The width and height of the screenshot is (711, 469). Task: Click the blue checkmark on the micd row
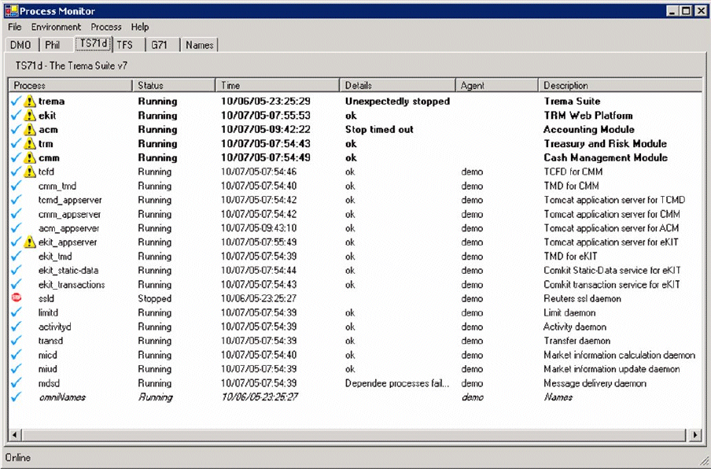tap(17, 355)
